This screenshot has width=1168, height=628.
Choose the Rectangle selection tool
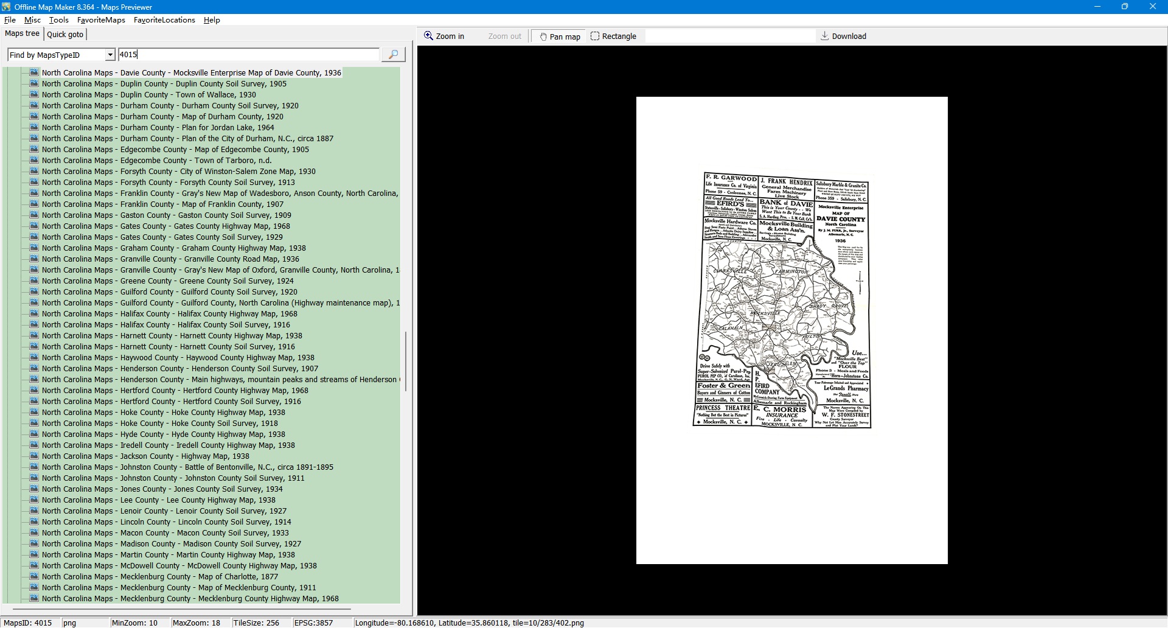coord(613,37)
